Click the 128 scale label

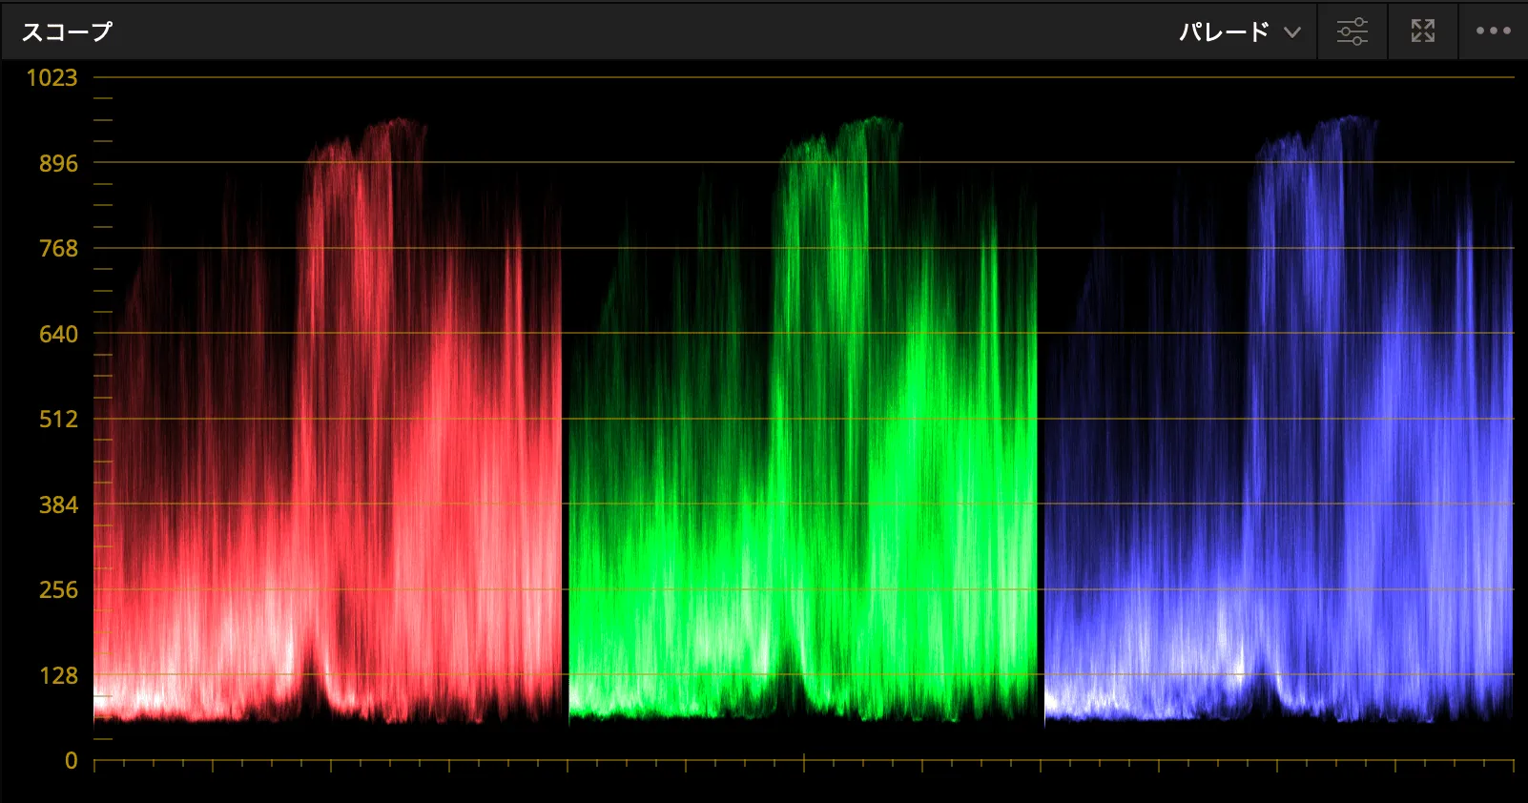pos(58,675)
